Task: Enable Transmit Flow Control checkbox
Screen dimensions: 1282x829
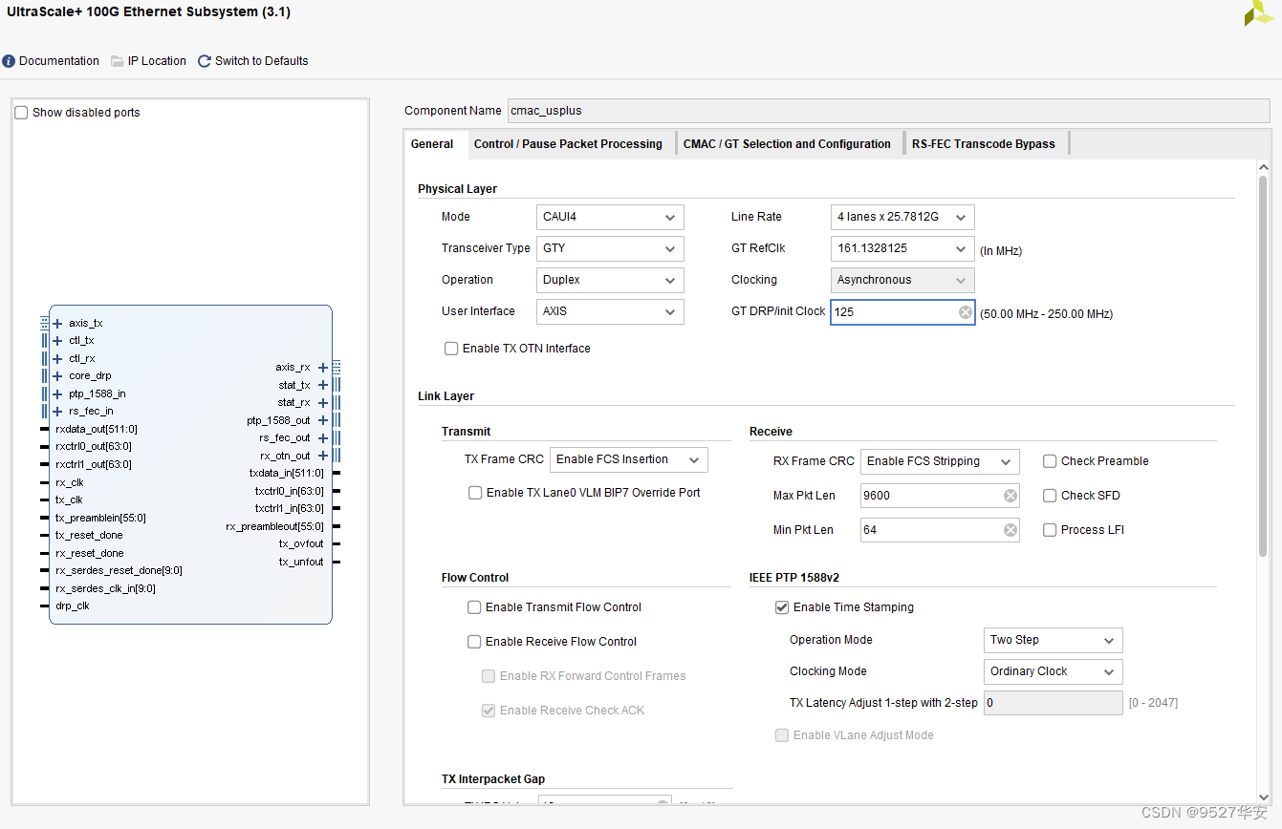Action: coord(474,607)
